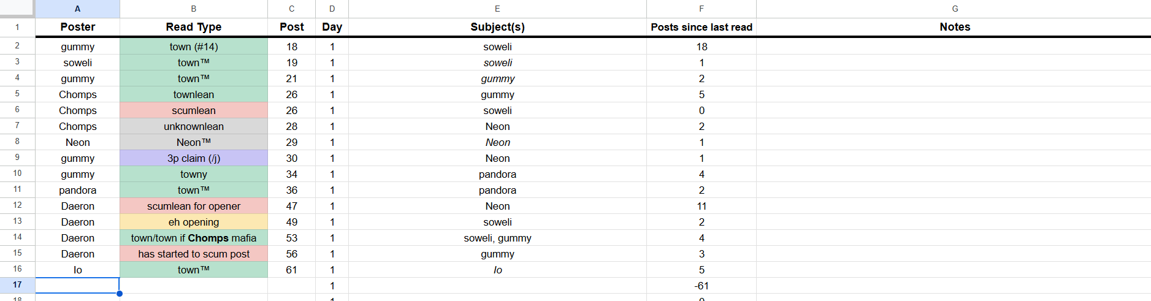Click the Read Type header cell
1151x301 pixels.
click(194, 27)
